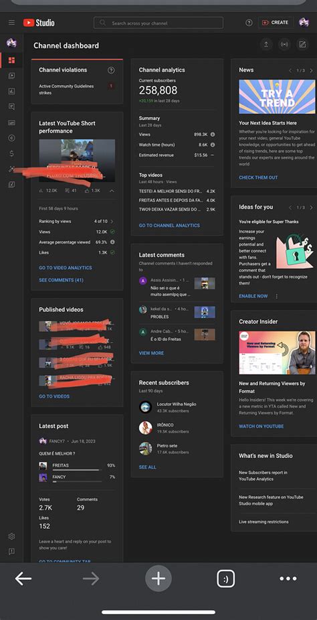Click GO TO CHANNEL ANALYTICS link
This screenshot has height=620, width=317.
[169, 226]
